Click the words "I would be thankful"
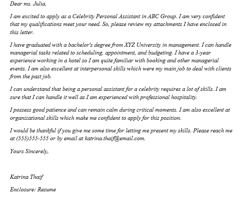The width and height of the screenshot is (240, 201). (33, 131)
